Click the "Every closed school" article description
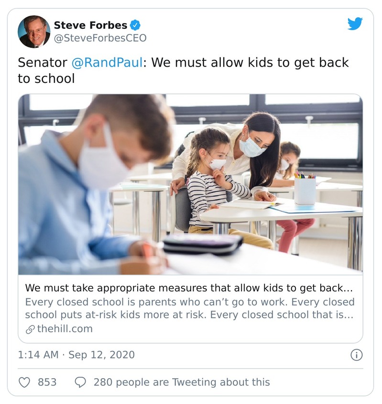 pos(189,309)
